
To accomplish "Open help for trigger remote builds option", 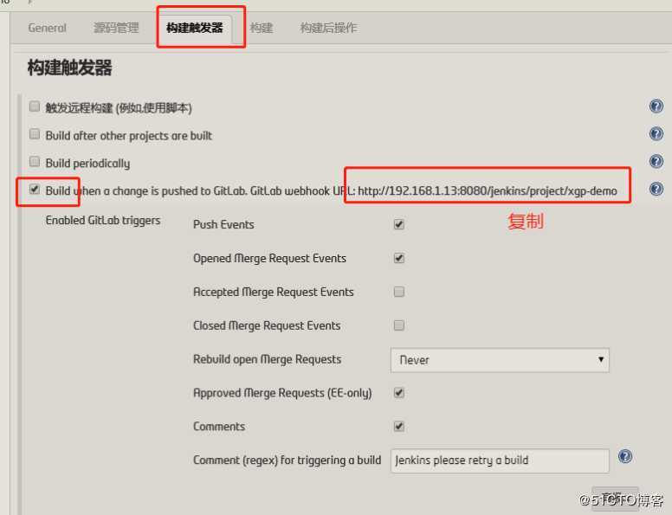I will (656, 106).
